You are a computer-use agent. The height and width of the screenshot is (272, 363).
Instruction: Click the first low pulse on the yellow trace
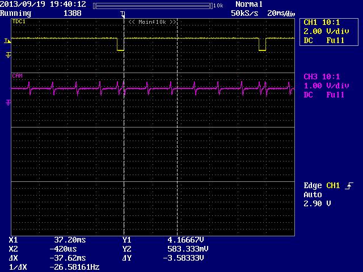click(x=121, y=44)
